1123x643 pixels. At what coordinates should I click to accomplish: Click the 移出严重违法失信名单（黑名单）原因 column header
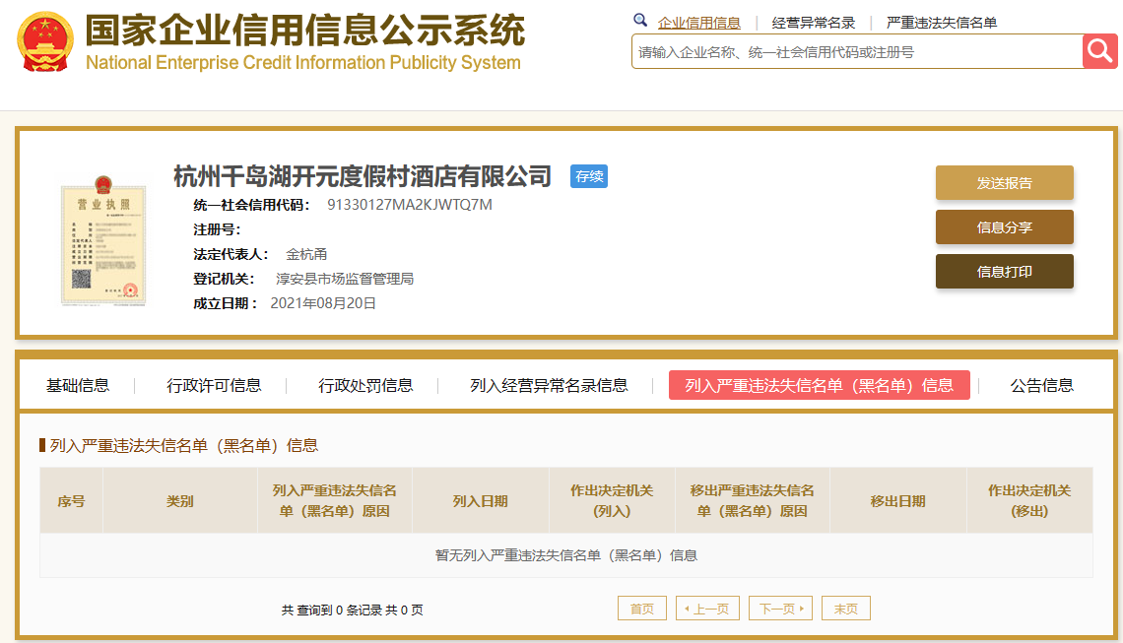tap(752, 501)
